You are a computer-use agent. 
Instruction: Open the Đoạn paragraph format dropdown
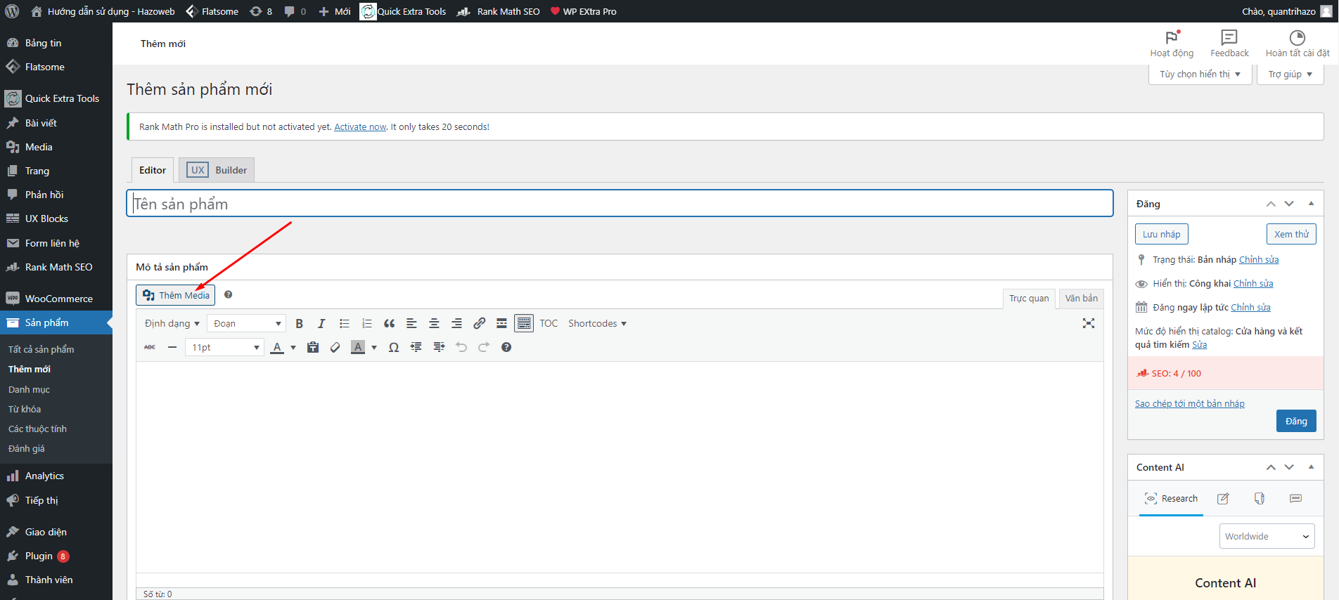click(247, 324)
